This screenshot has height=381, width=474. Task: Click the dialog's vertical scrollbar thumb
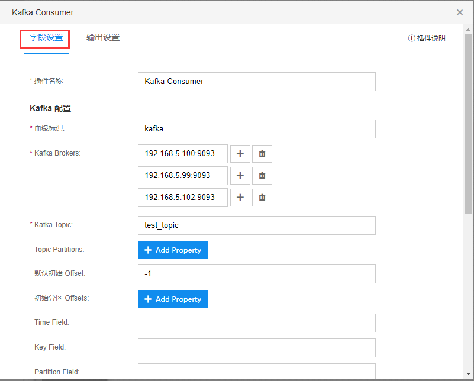click(x=468, y=124)
